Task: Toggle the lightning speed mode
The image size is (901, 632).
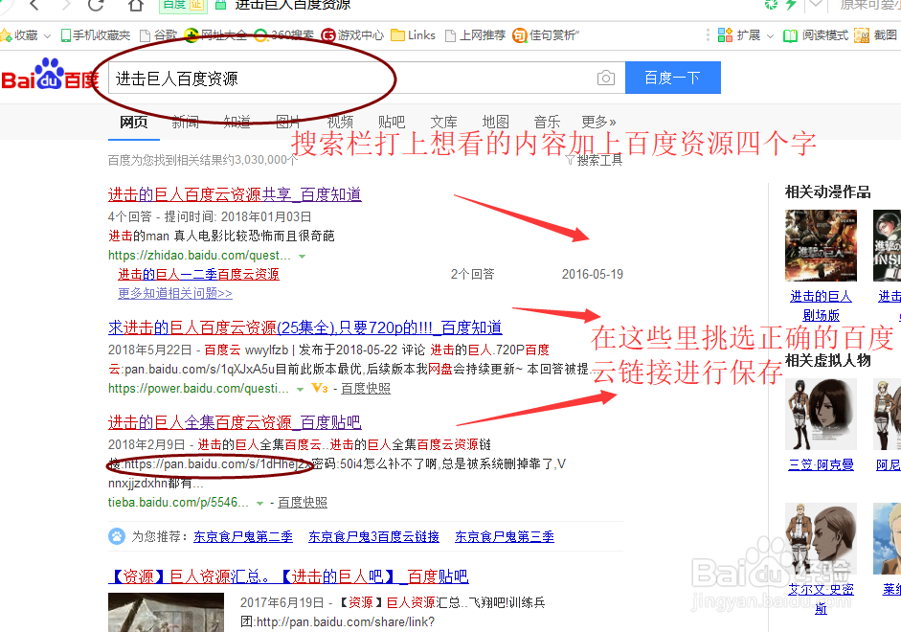Action: (791, 6)
